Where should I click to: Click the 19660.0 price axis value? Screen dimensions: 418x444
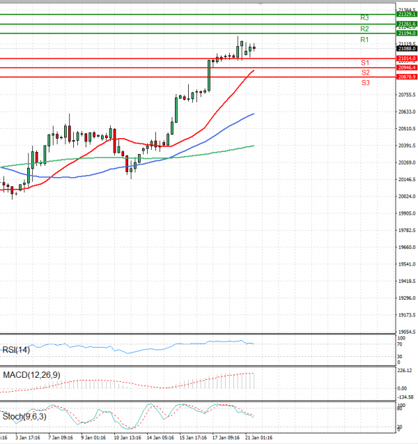pyautogui.click(x=407, y=247)
